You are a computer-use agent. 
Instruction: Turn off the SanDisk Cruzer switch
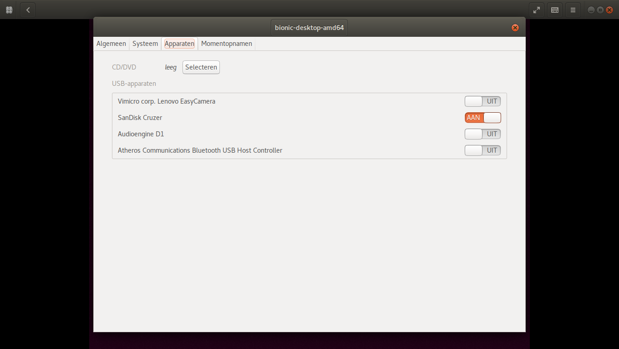pyautogui.click(x=482, y=118)
